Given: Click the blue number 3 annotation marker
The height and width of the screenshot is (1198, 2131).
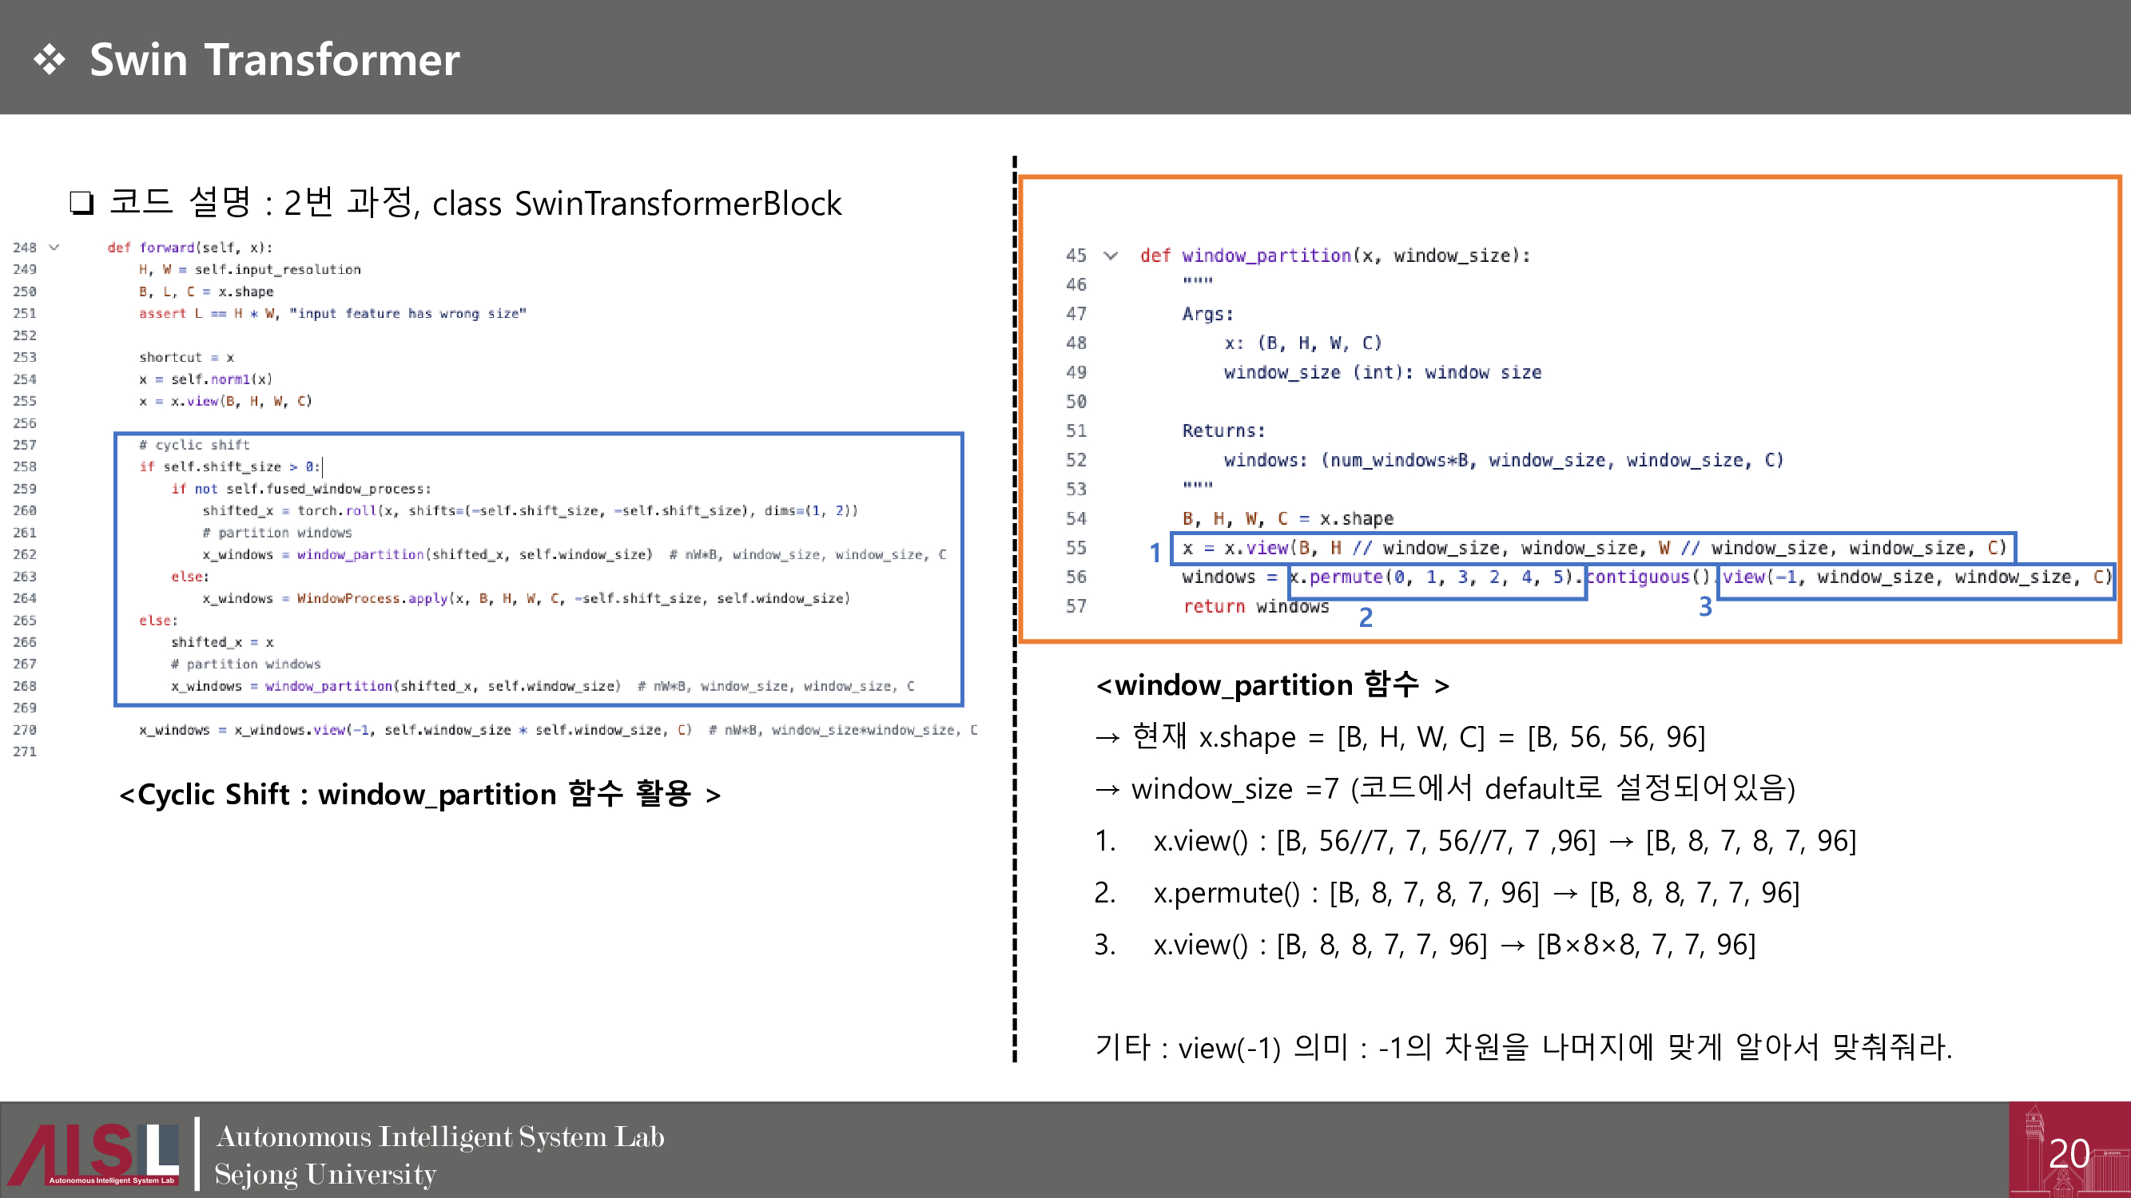Looking at the screenshot, I should [x=1704, y=607].
